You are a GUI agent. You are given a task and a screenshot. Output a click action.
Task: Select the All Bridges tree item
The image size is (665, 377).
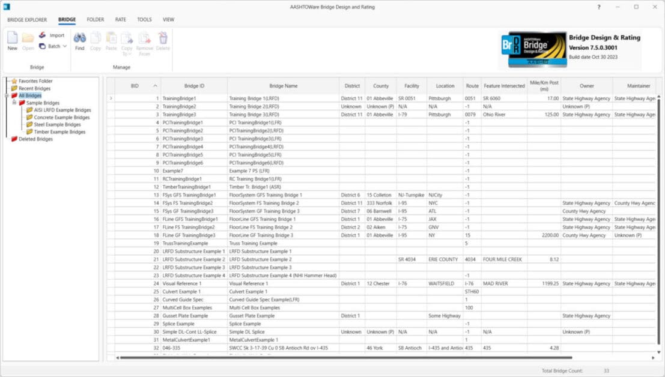(x=30, y=95)
